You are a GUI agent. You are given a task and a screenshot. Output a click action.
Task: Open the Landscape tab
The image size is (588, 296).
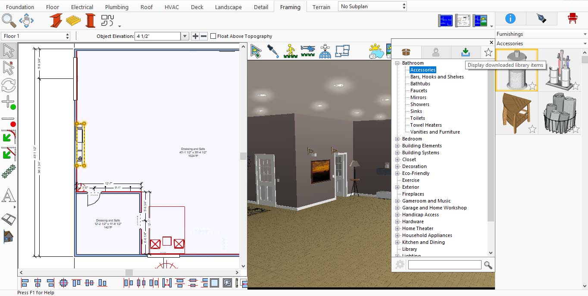click(228, 7)
